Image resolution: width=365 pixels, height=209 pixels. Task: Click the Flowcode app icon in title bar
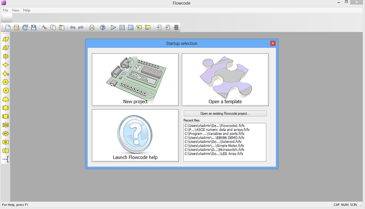[x=4, y=3]
